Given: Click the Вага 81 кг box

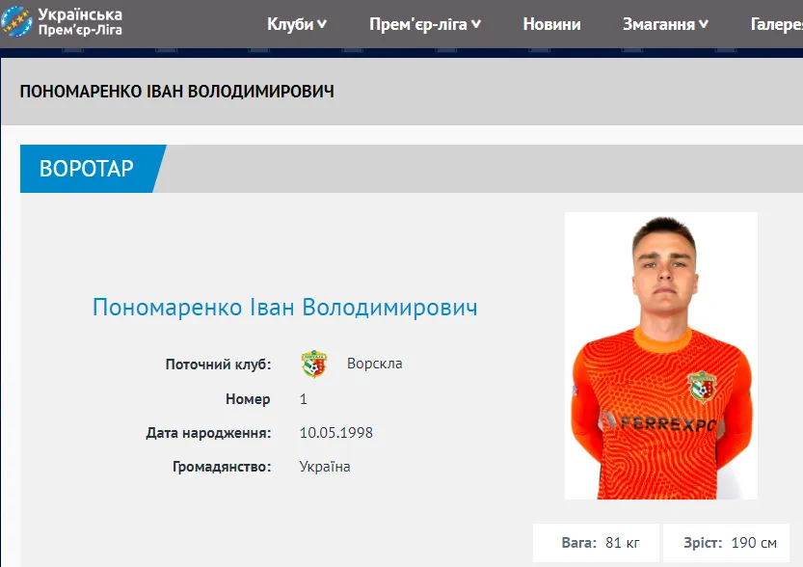Looking at the screenshot, I should 596,543.
